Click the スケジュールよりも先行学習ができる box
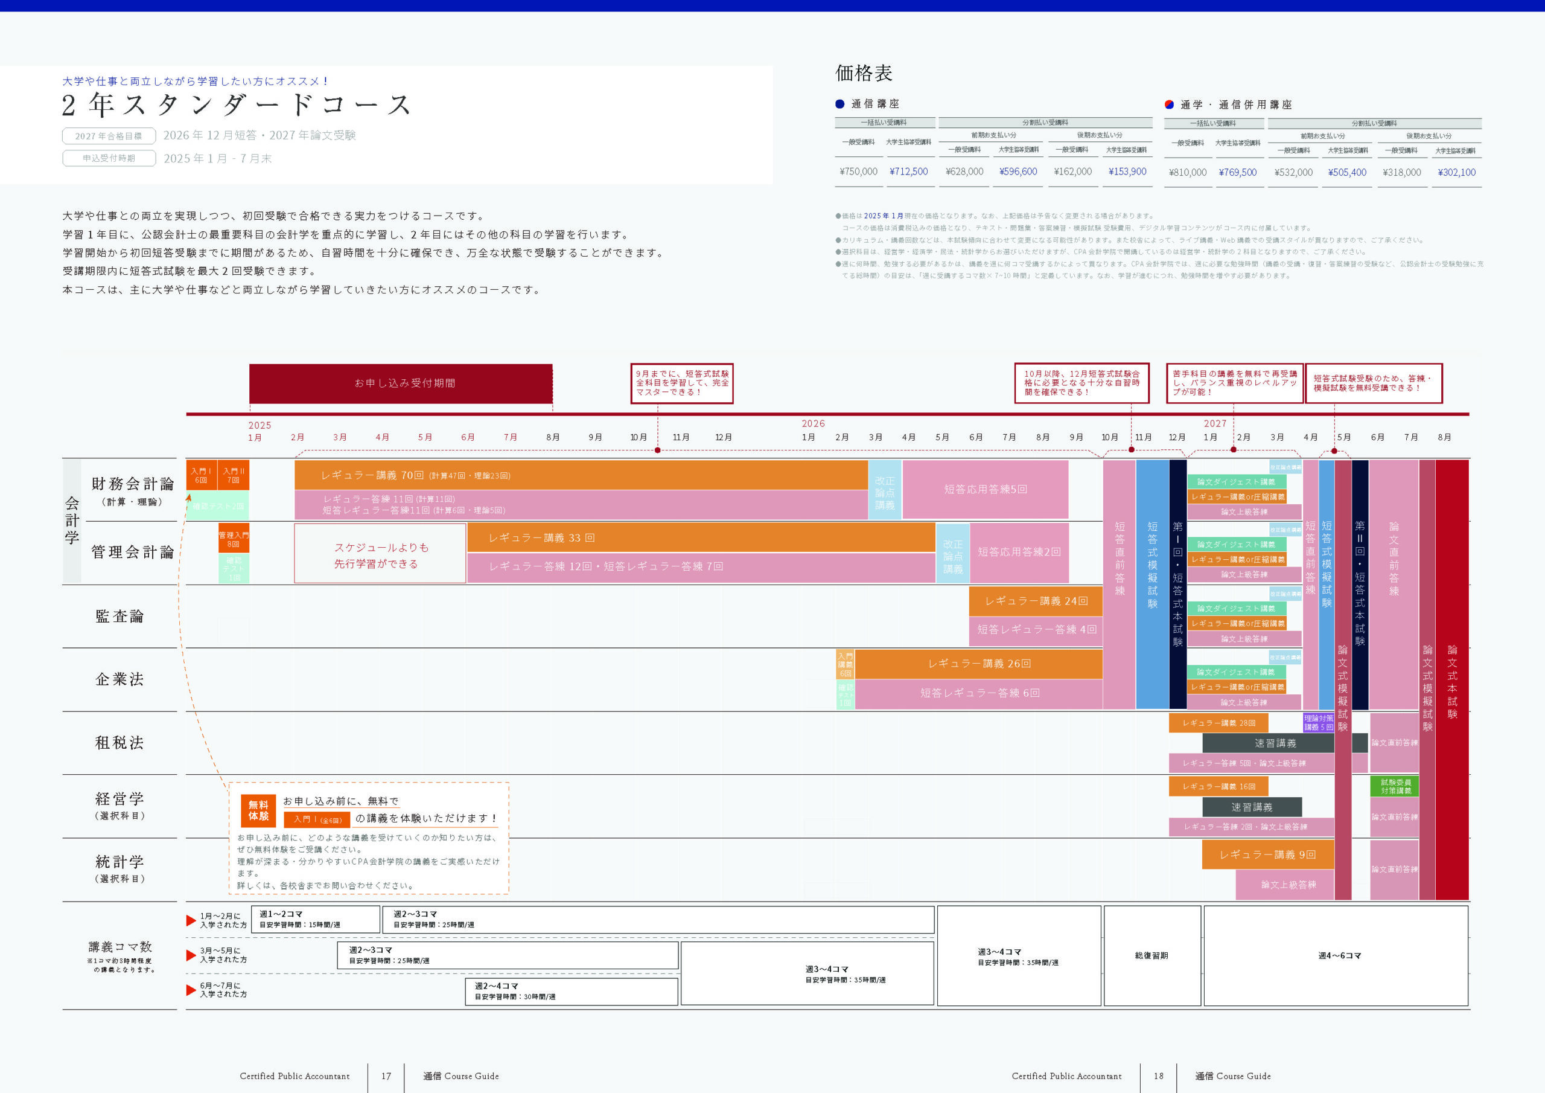This screenshot has width=1545, height=1093. pos(380,554)
